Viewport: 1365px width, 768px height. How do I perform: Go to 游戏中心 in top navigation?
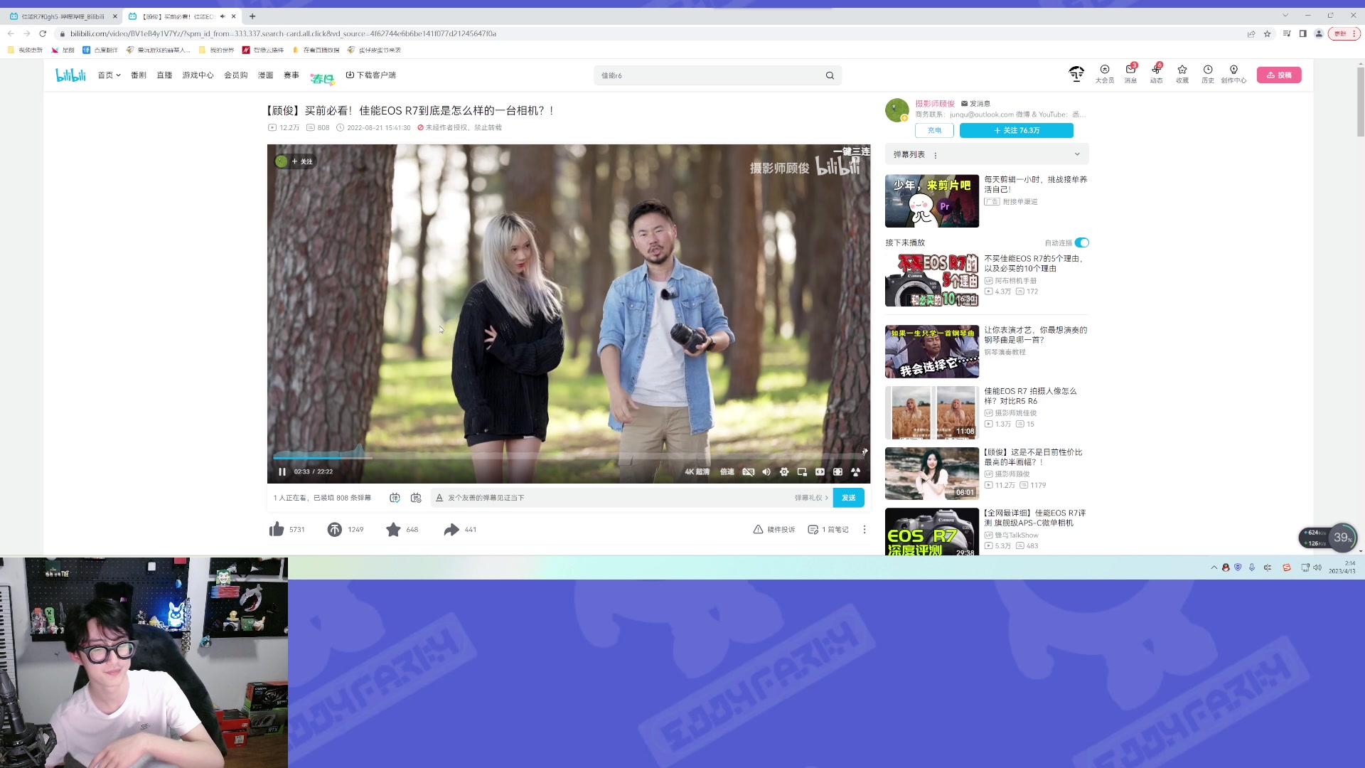[x=198, y=75]
